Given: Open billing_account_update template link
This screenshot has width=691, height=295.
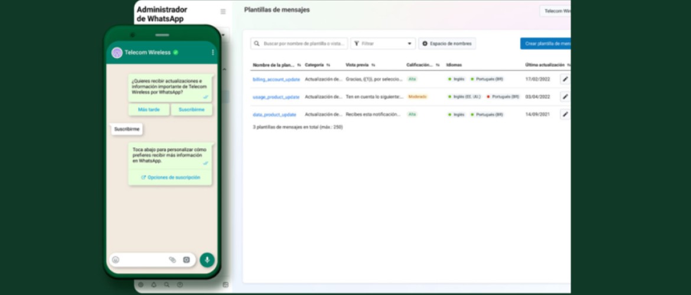Looking at the screenshot, I should pyautogui.click(x=276, y=79).
